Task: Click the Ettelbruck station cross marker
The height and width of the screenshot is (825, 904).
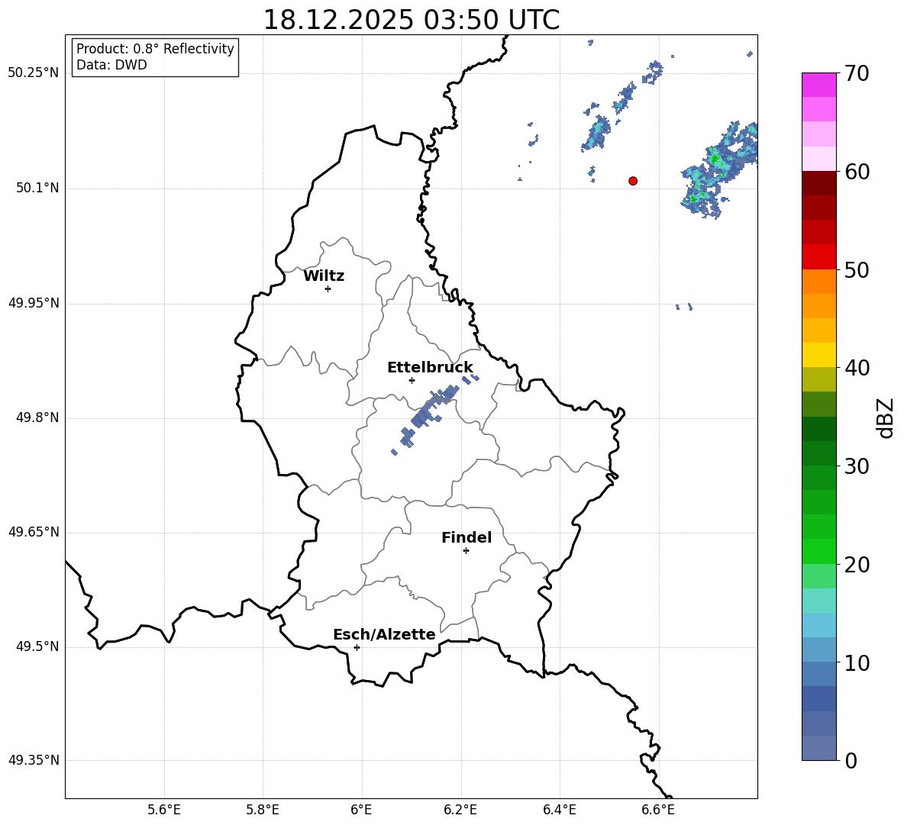Action: [412, 380]
